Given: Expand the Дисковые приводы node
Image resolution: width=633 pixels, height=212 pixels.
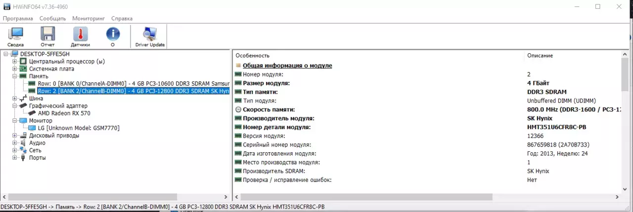Looking at the screenshot, I should [x=15, y=135].
